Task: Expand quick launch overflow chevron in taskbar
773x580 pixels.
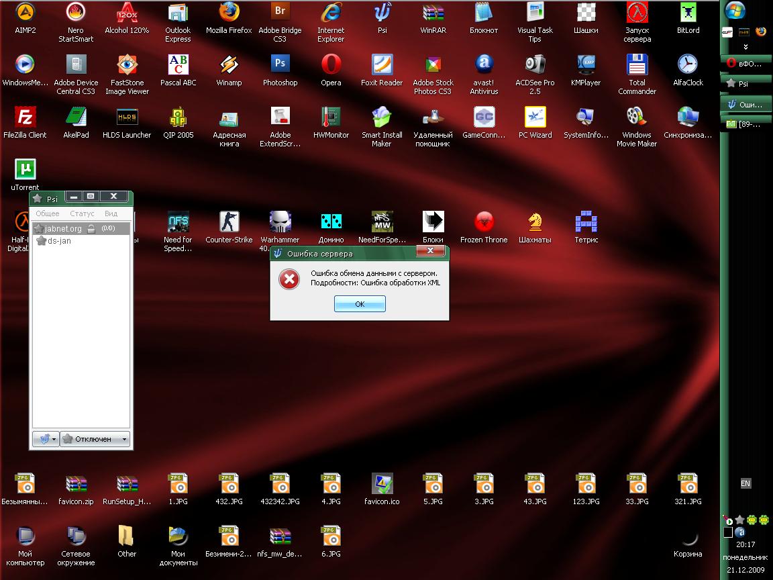Action: 745,46
